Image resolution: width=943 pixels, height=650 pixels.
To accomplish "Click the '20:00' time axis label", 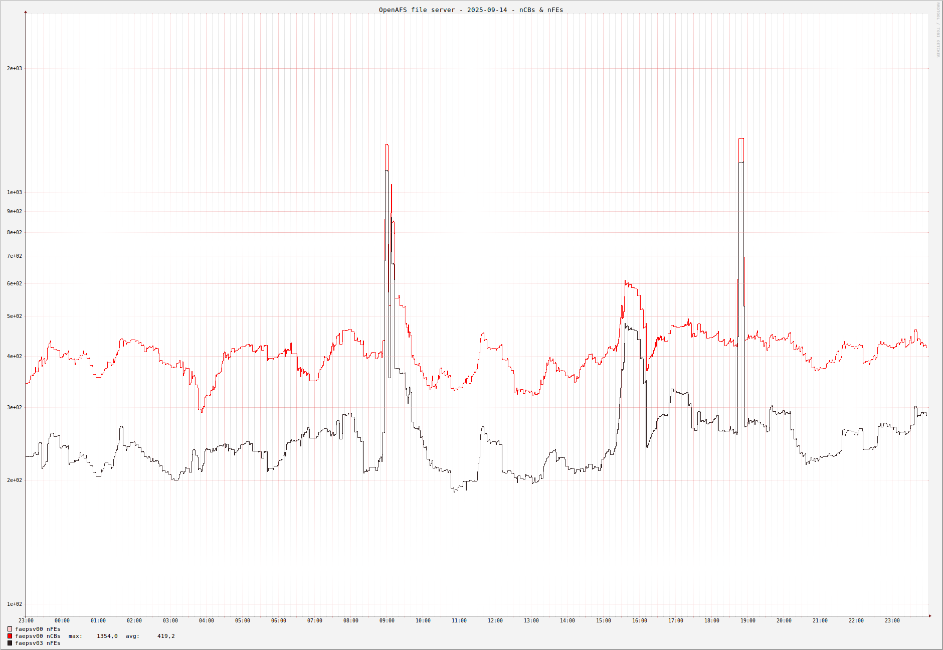I will click(784, 620).
